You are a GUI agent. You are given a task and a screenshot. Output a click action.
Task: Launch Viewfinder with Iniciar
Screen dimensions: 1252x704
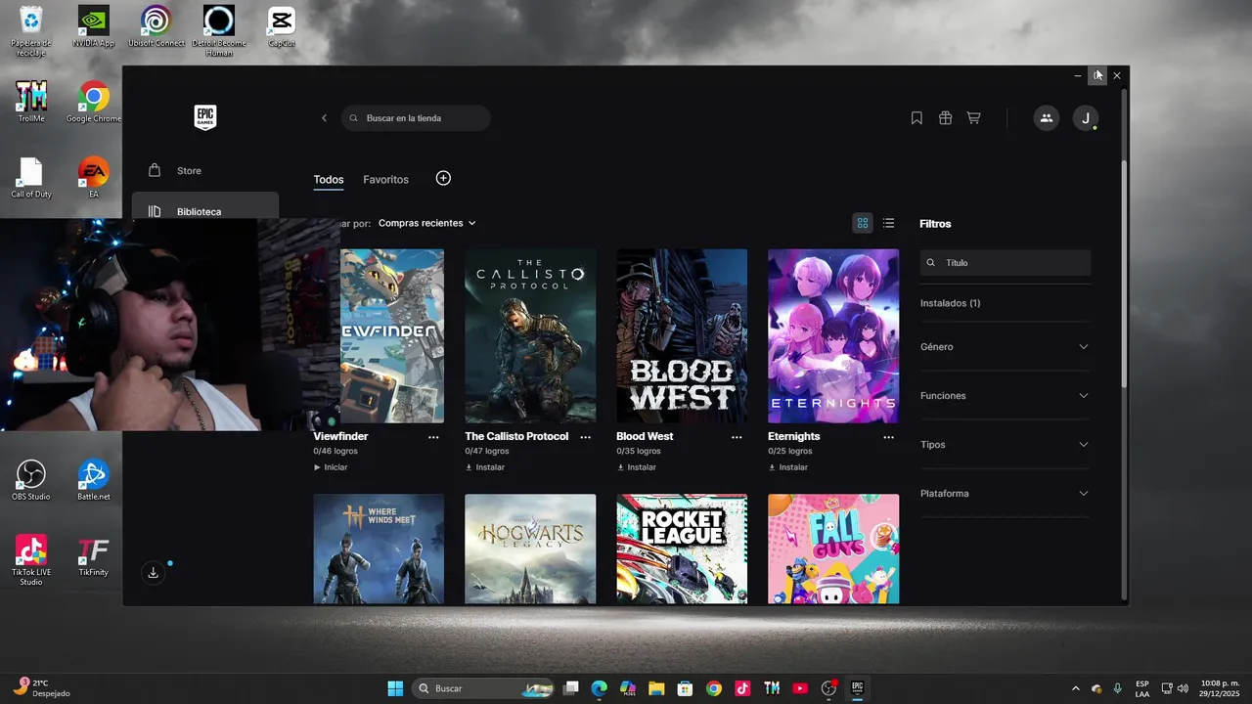[x=331, y=467]
